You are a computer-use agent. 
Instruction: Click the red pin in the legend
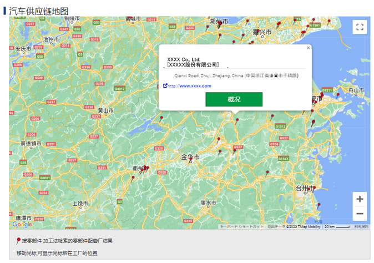click(x=18, y=240)
